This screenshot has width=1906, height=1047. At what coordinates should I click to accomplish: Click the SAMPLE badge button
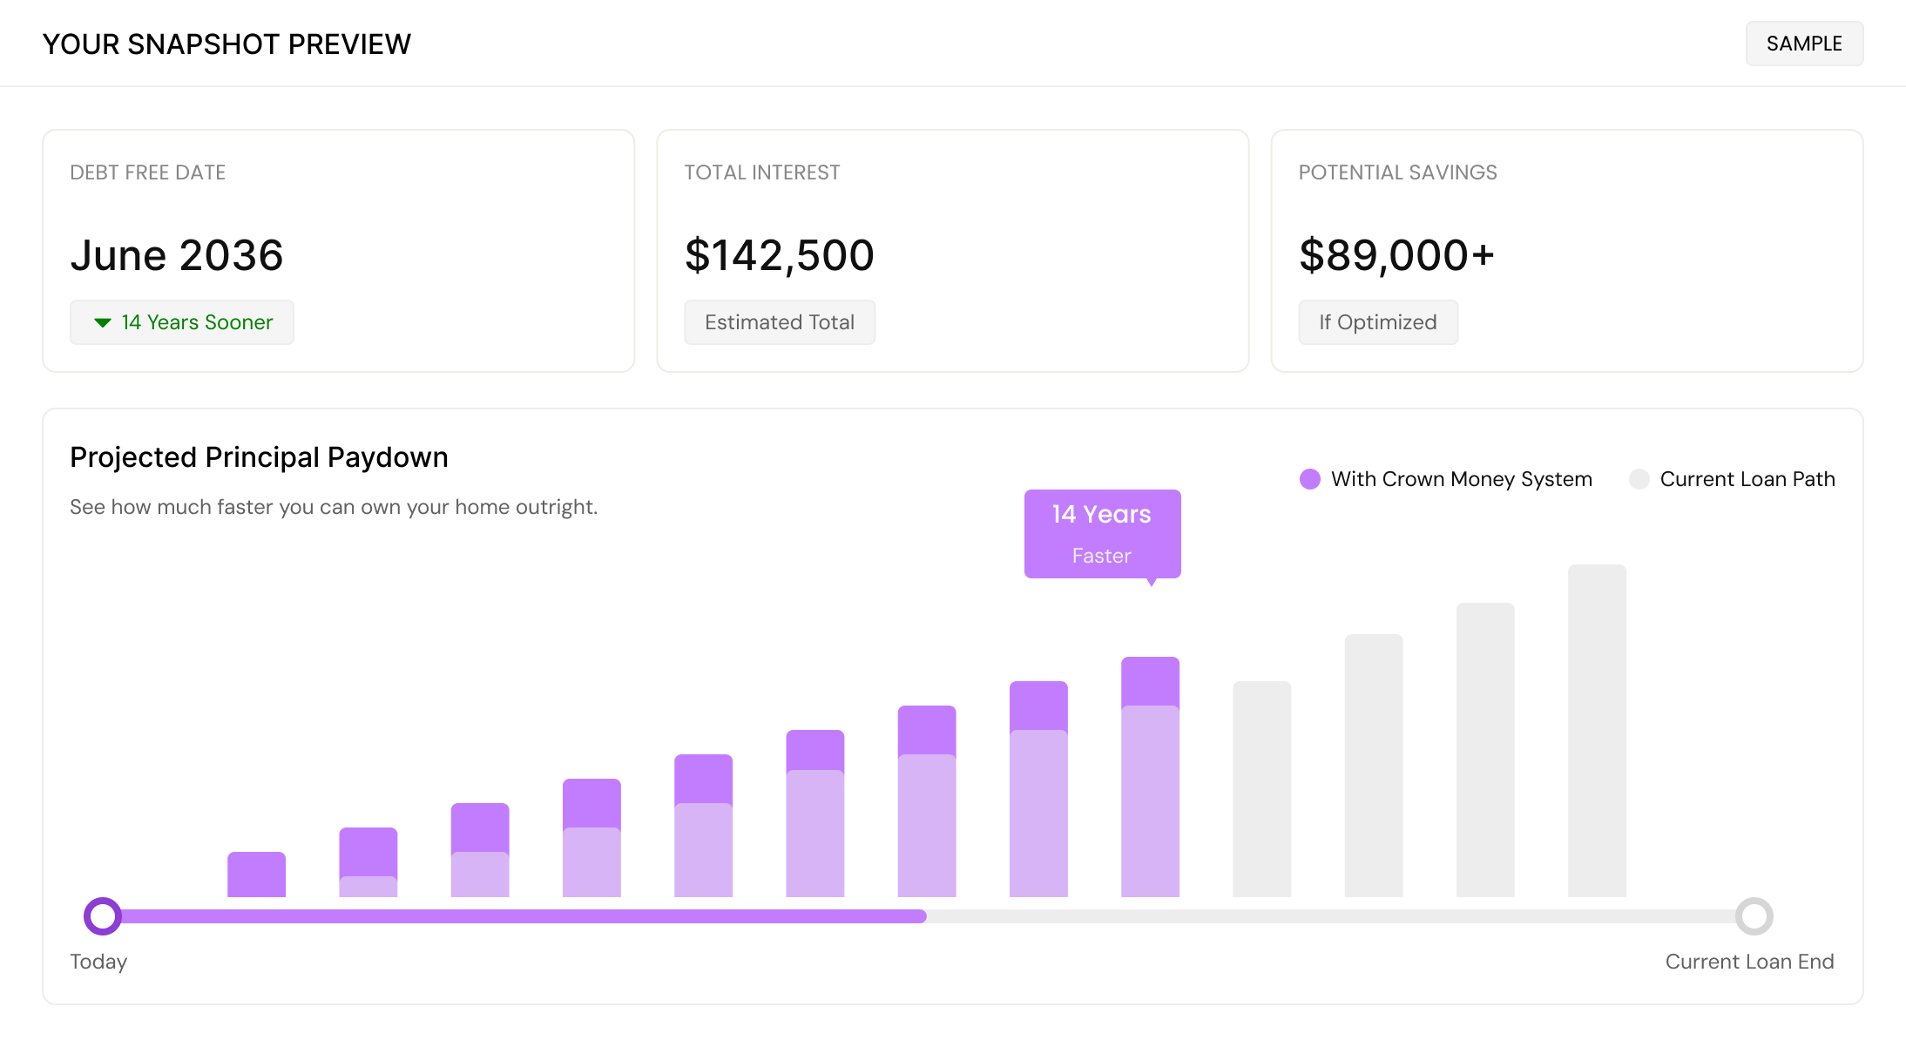[x=1804, y=44]
